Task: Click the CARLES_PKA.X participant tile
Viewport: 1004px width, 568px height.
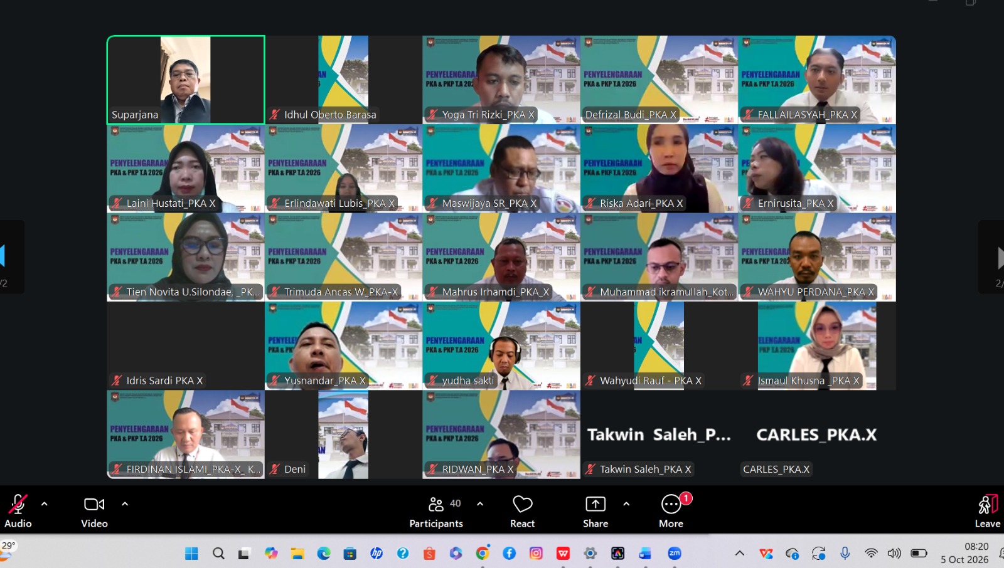Action: 817,434
